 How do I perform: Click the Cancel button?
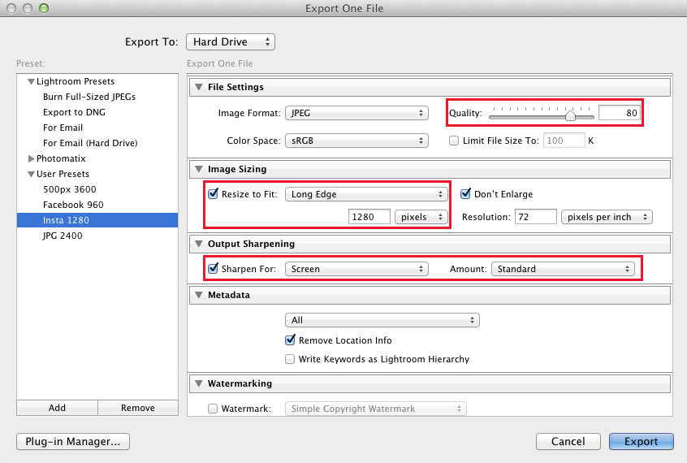click(568, 442)
